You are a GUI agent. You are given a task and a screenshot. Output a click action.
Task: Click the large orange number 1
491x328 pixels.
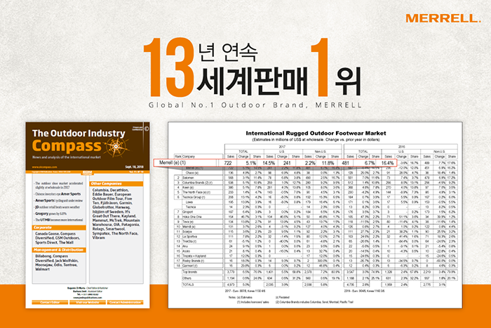coord(321,67)
